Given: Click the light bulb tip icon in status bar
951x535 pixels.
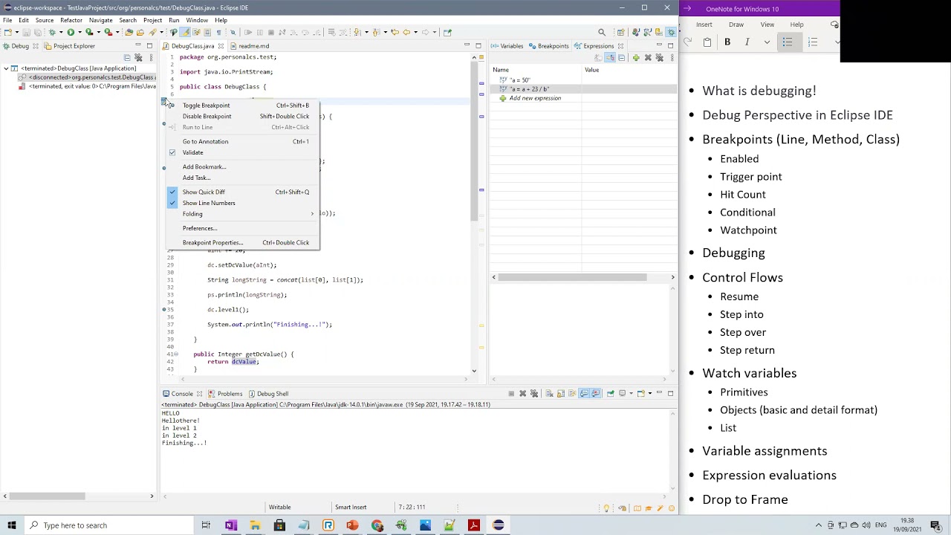Looking at the screenshot, I should [606, 508].
